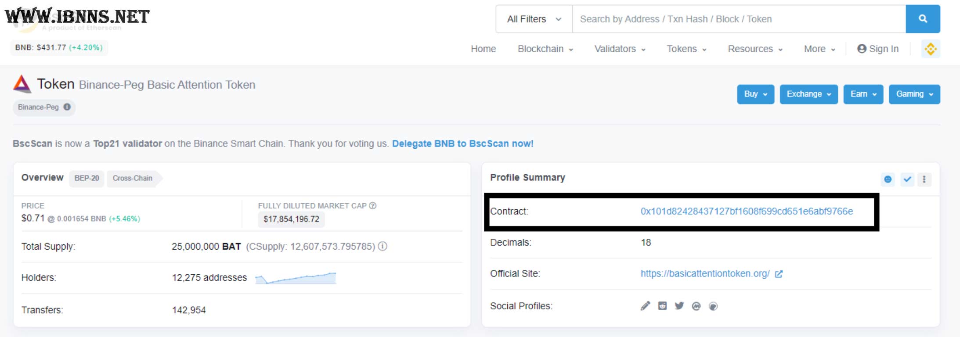Click the Profile Summary heading
Image resolution: width=960 pixels, height=337 pixels.
(x=527, y=177)
